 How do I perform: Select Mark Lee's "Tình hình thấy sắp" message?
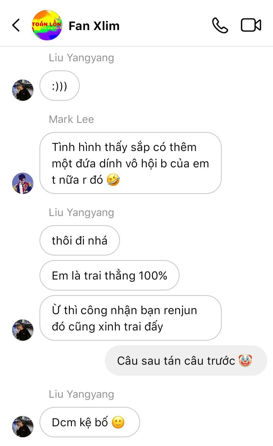[x=130, y=163]
